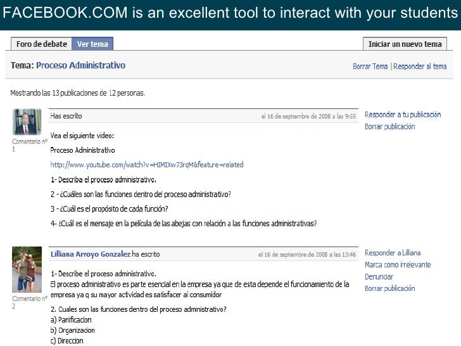Click Lilliana's post timestamp at 13:46
The height and width of the screenshot is (346, 461).
pos(306,254)
